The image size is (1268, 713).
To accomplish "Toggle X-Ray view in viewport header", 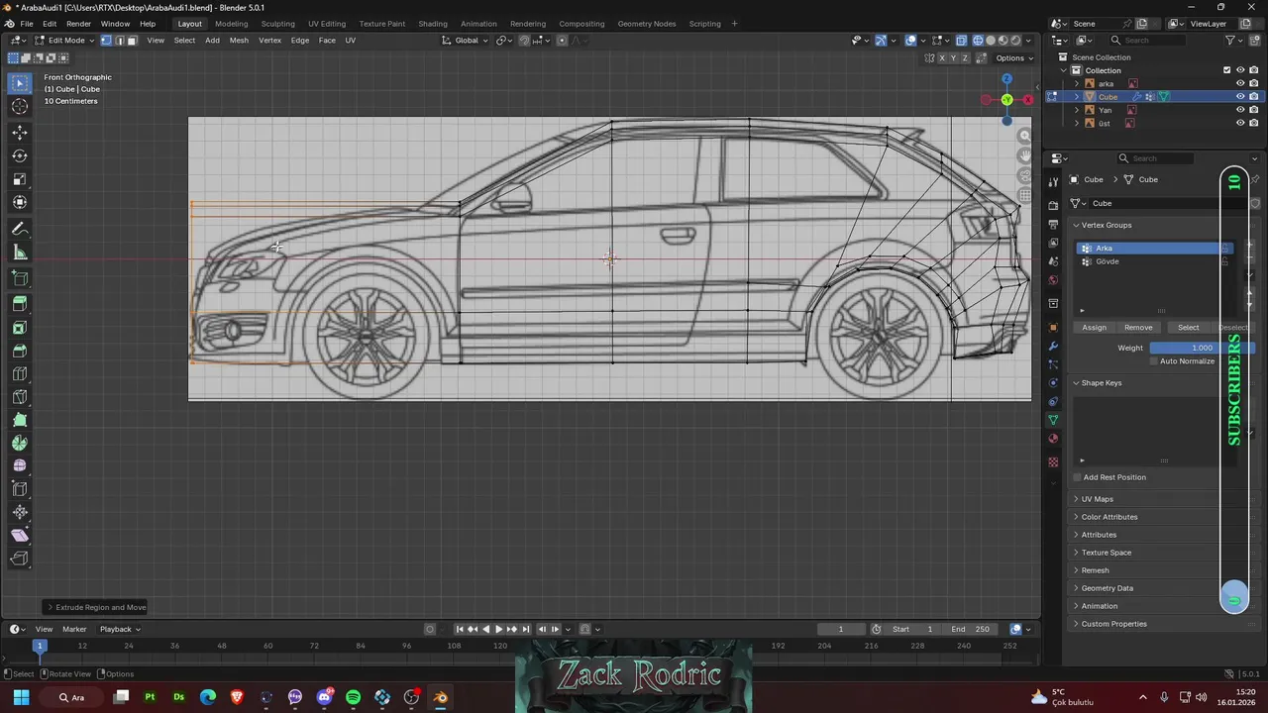I will tap(962, 41).
